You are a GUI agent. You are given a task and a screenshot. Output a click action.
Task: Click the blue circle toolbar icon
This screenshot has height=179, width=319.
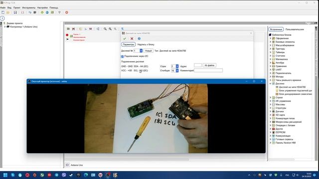click(x=47, y=12)
